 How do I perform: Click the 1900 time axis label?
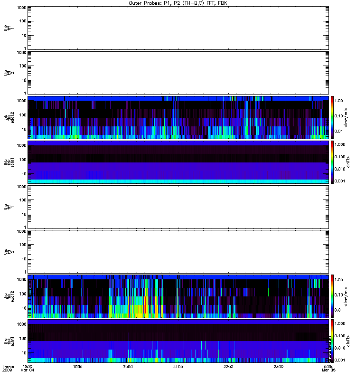pyautogui.click(x=77, y=366)
